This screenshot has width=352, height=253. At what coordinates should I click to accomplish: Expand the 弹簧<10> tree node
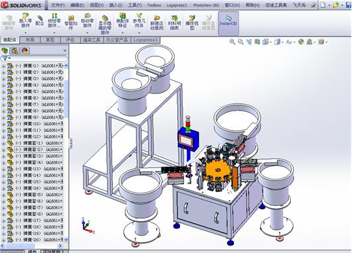[3, 124]
